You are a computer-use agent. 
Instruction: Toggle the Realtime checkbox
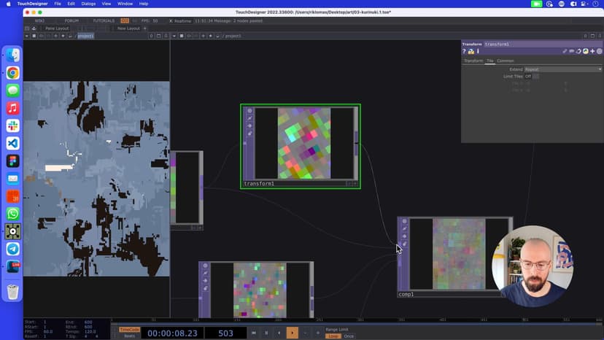tap(171, 20)
